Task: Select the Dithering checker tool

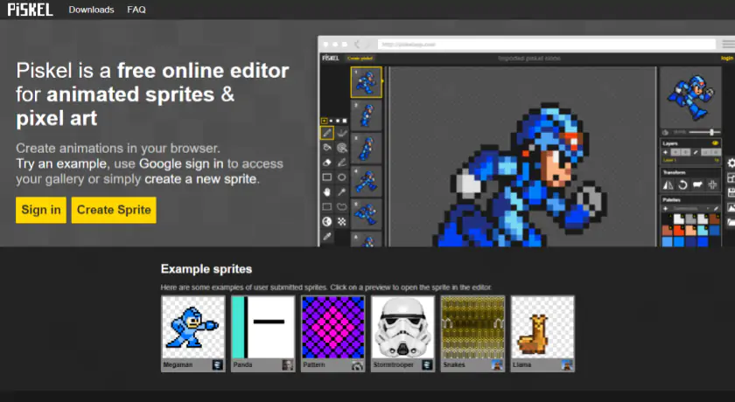Action: 342,221
